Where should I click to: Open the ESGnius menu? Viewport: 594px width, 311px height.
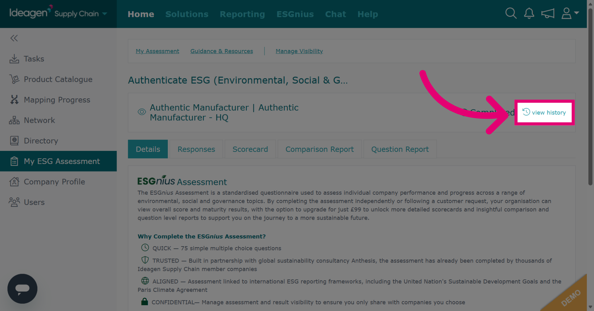coord(295,14)
